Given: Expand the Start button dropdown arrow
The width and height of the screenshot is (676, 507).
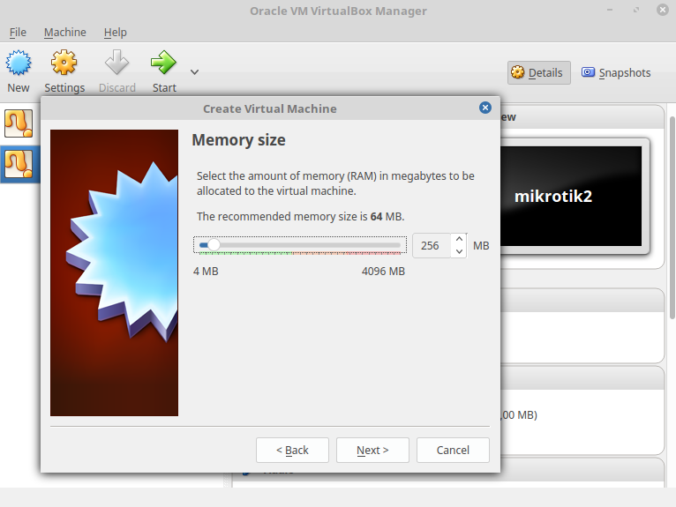Looking at the screenshot, I should pyautogui.click(x=194, y=72).
